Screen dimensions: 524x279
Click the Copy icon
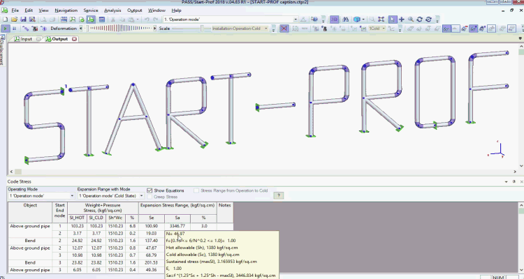122,20
